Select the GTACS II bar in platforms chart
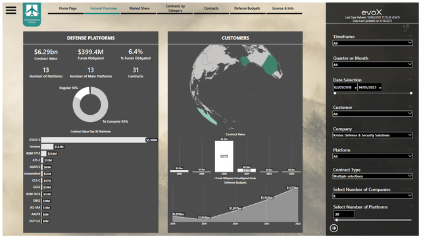This screenshot has width=421, height=238. click(x=93, y=140)
